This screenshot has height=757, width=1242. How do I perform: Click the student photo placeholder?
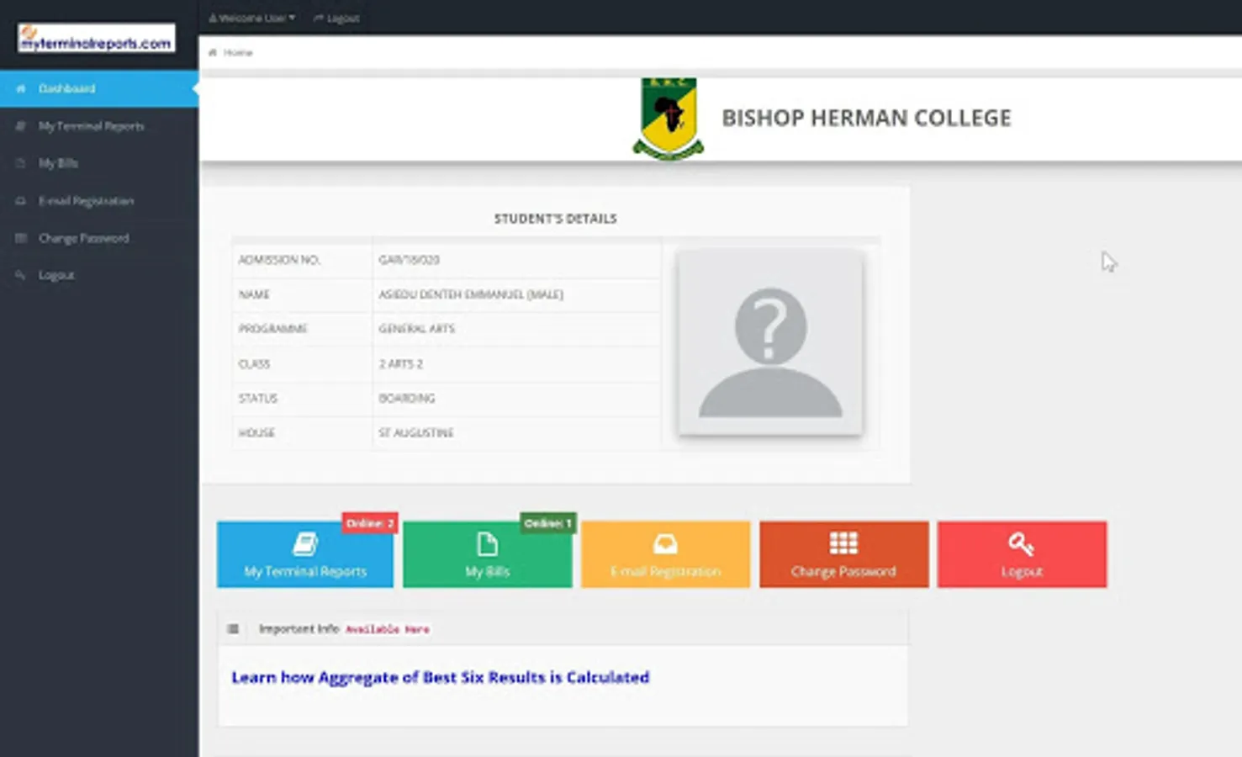(770, 343)
